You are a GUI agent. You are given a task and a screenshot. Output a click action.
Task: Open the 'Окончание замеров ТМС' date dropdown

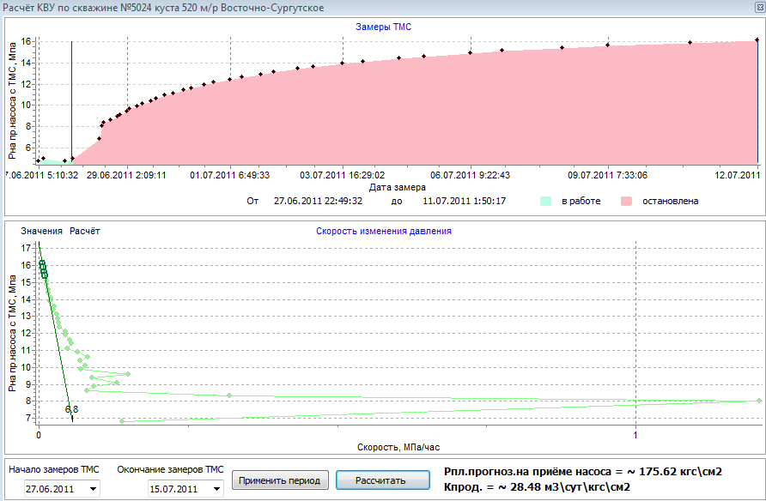tap(216, 489)
